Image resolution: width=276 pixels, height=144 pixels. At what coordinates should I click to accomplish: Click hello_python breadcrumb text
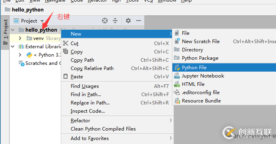tap(28, 9)
